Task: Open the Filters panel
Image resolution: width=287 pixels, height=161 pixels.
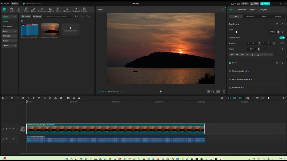Action: [x=58, y=10]
